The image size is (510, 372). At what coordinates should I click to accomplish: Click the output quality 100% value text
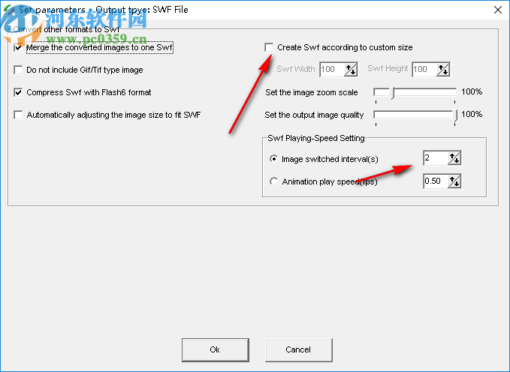coord(472,114)
